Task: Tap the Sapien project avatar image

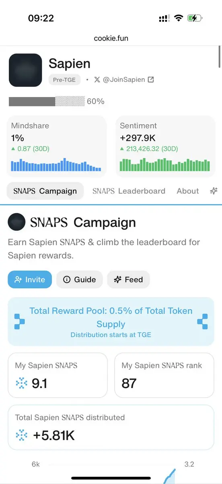Action: tap(25, 70)
